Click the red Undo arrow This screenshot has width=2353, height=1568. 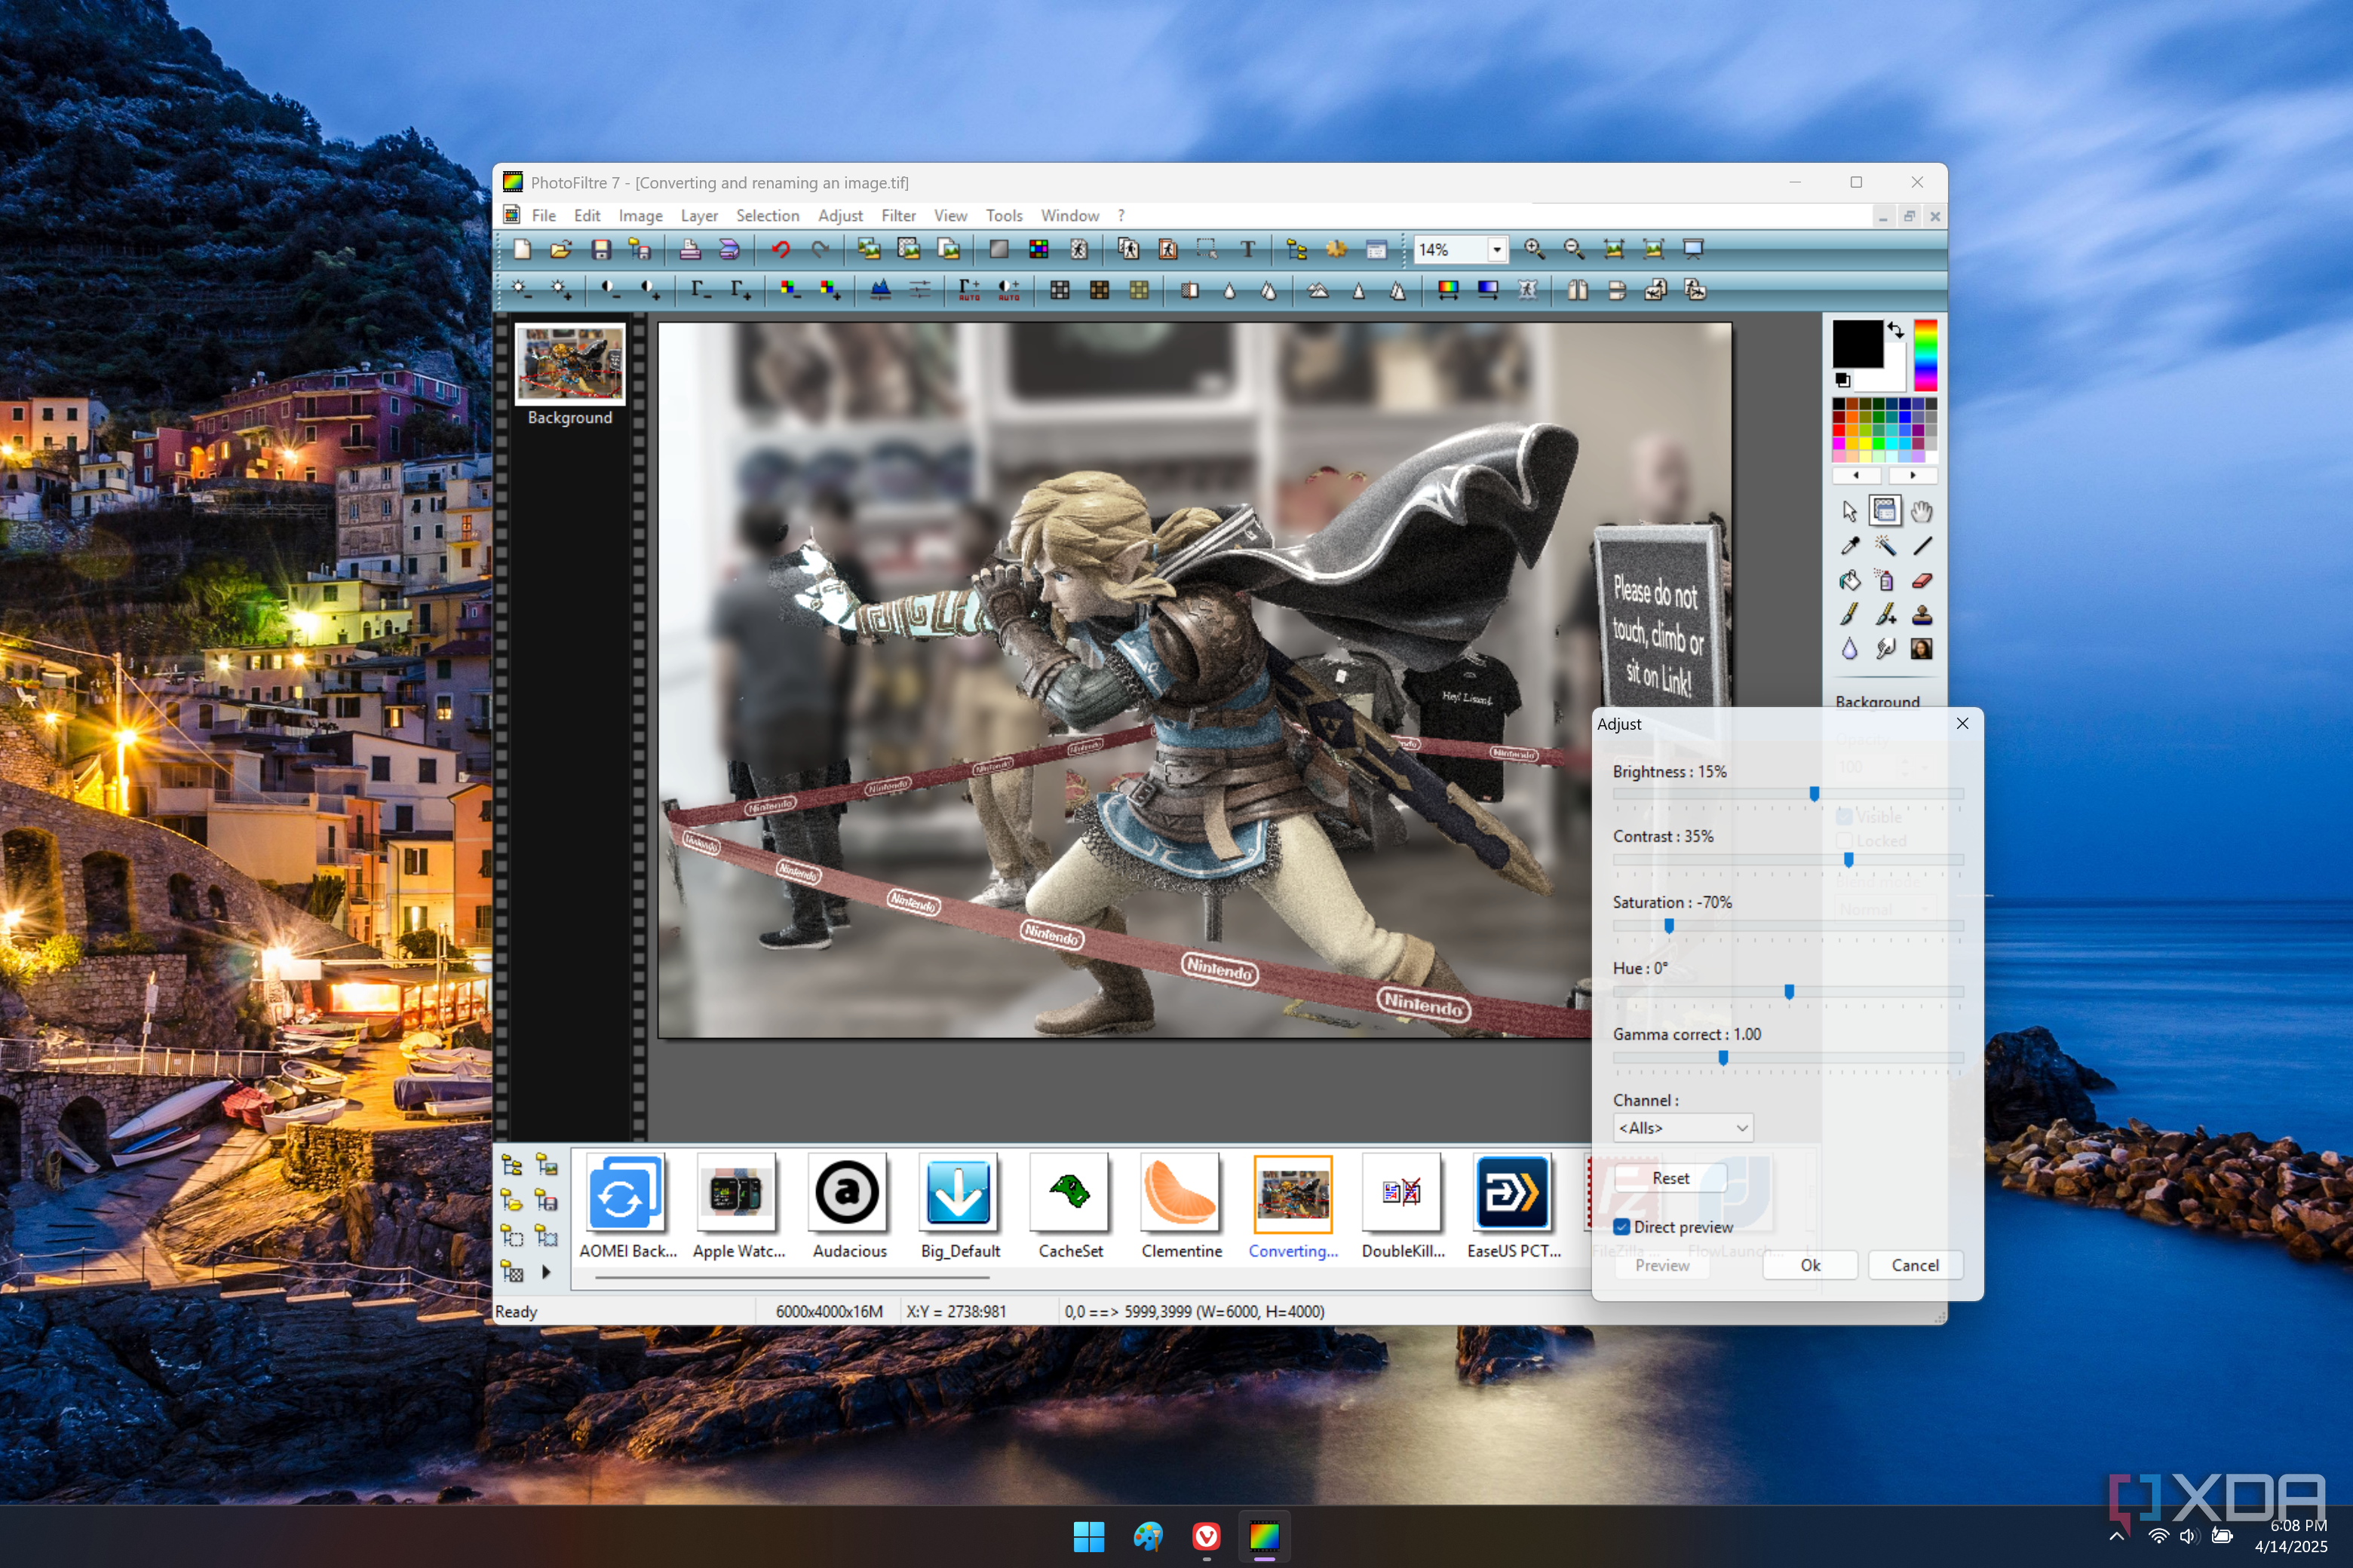click(781, 249)
